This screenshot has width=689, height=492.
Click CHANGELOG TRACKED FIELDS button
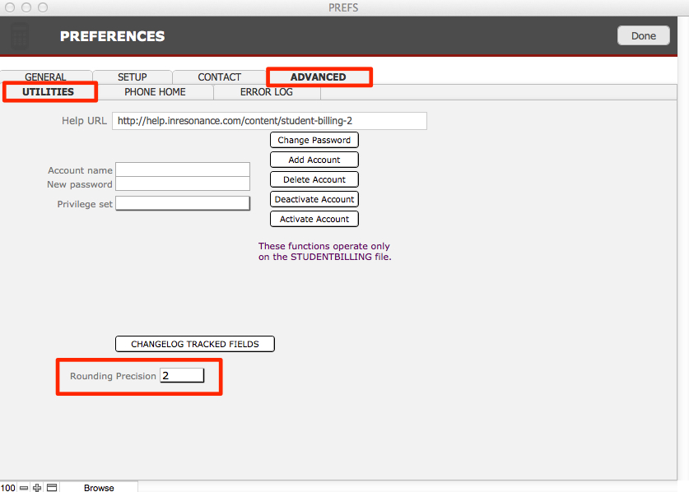[x=194, y=344]
